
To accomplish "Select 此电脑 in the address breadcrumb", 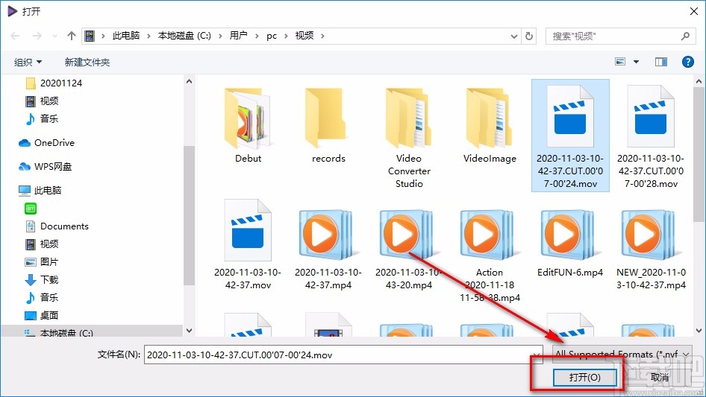I will (126, 36).
